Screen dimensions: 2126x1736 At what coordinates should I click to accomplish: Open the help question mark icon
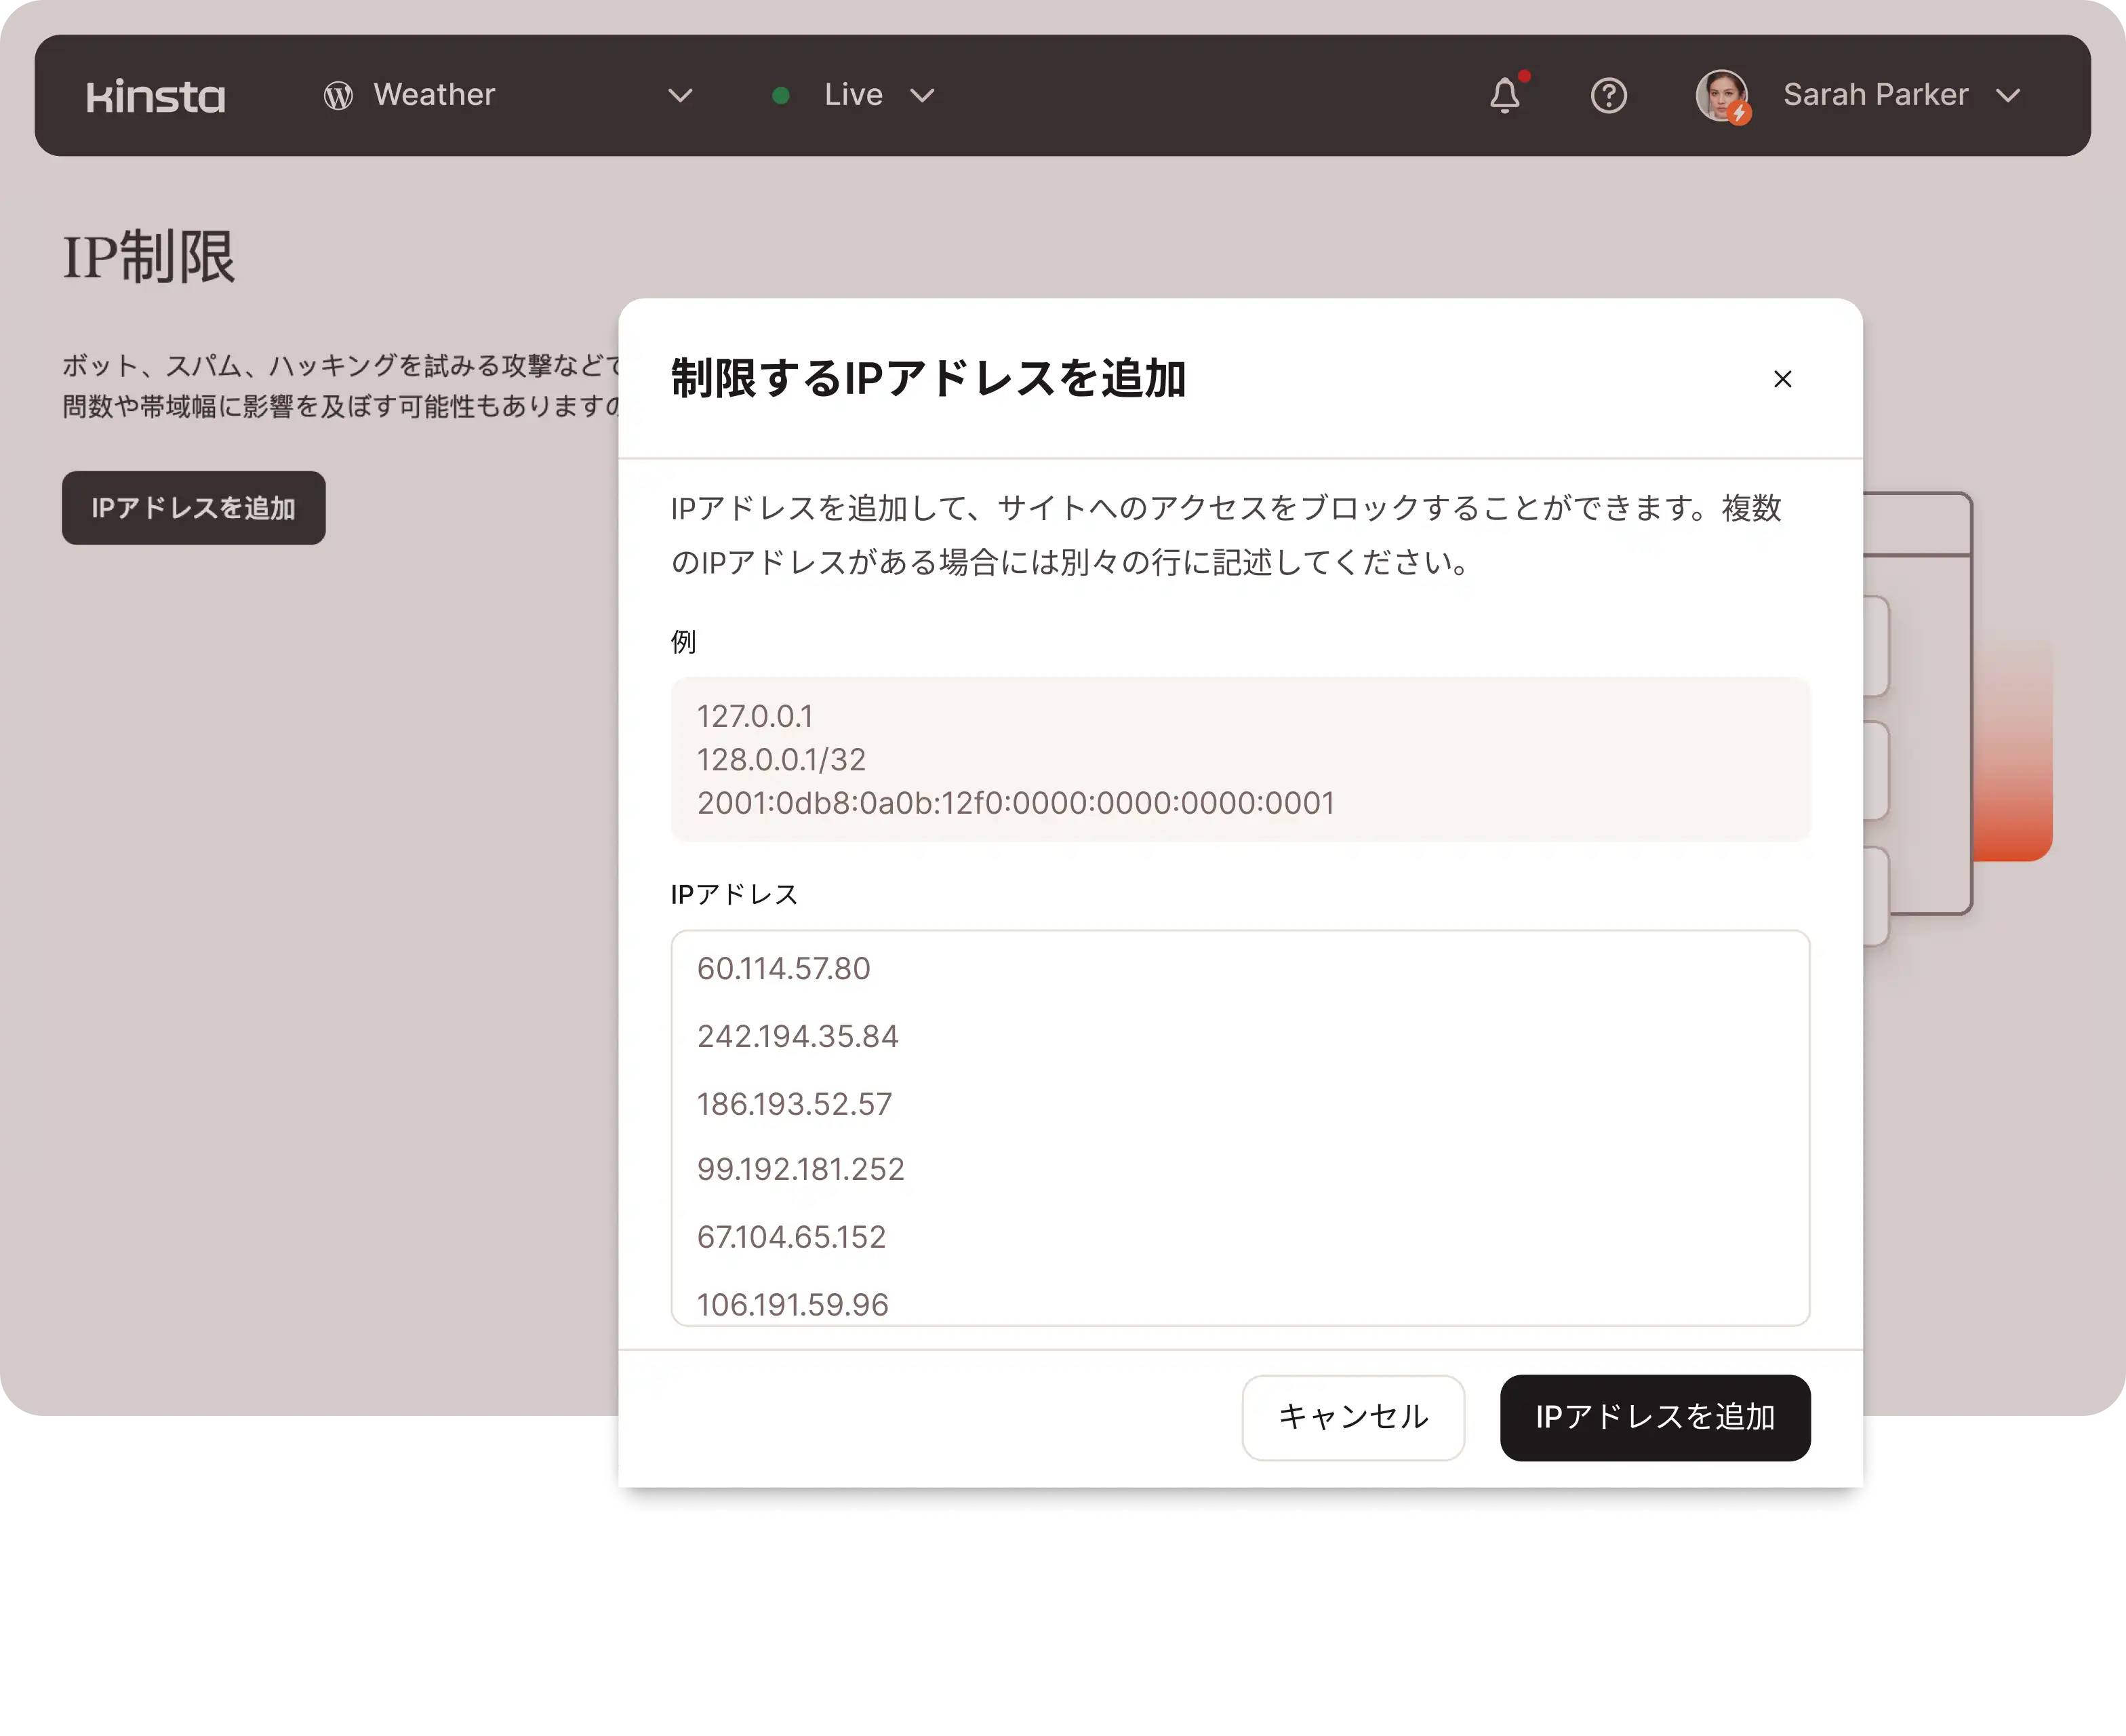(1608, 96)
